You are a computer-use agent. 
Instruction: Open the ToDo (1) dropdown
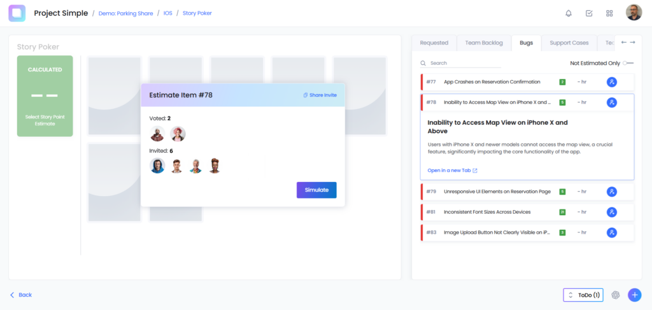583,295
